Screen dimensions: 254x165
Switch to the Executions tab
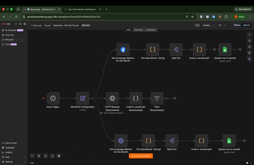138,30
